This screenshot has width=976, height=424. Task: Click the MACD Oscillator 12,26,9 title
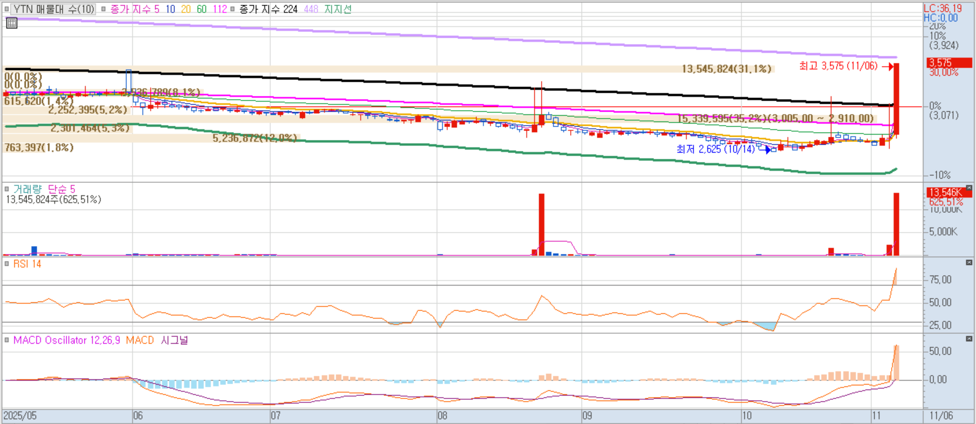(x=67, y=340)
